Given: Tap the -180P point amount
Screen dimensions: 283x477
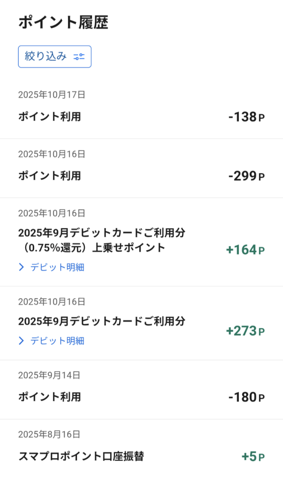Looking at the screenshot, I should pos(246,397).
